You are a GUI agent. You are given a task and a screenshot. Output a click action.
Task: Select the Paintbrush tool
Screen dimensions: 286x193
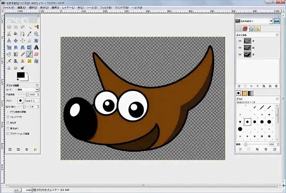point(30,54)
